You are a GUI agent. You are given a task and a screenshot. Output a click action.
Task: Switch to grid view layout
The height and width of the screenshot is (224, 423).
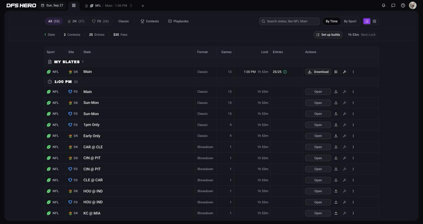pos(374,21)
